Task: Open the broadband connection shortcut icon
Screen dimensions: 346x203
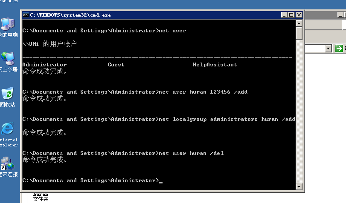Action: point(7,164)
